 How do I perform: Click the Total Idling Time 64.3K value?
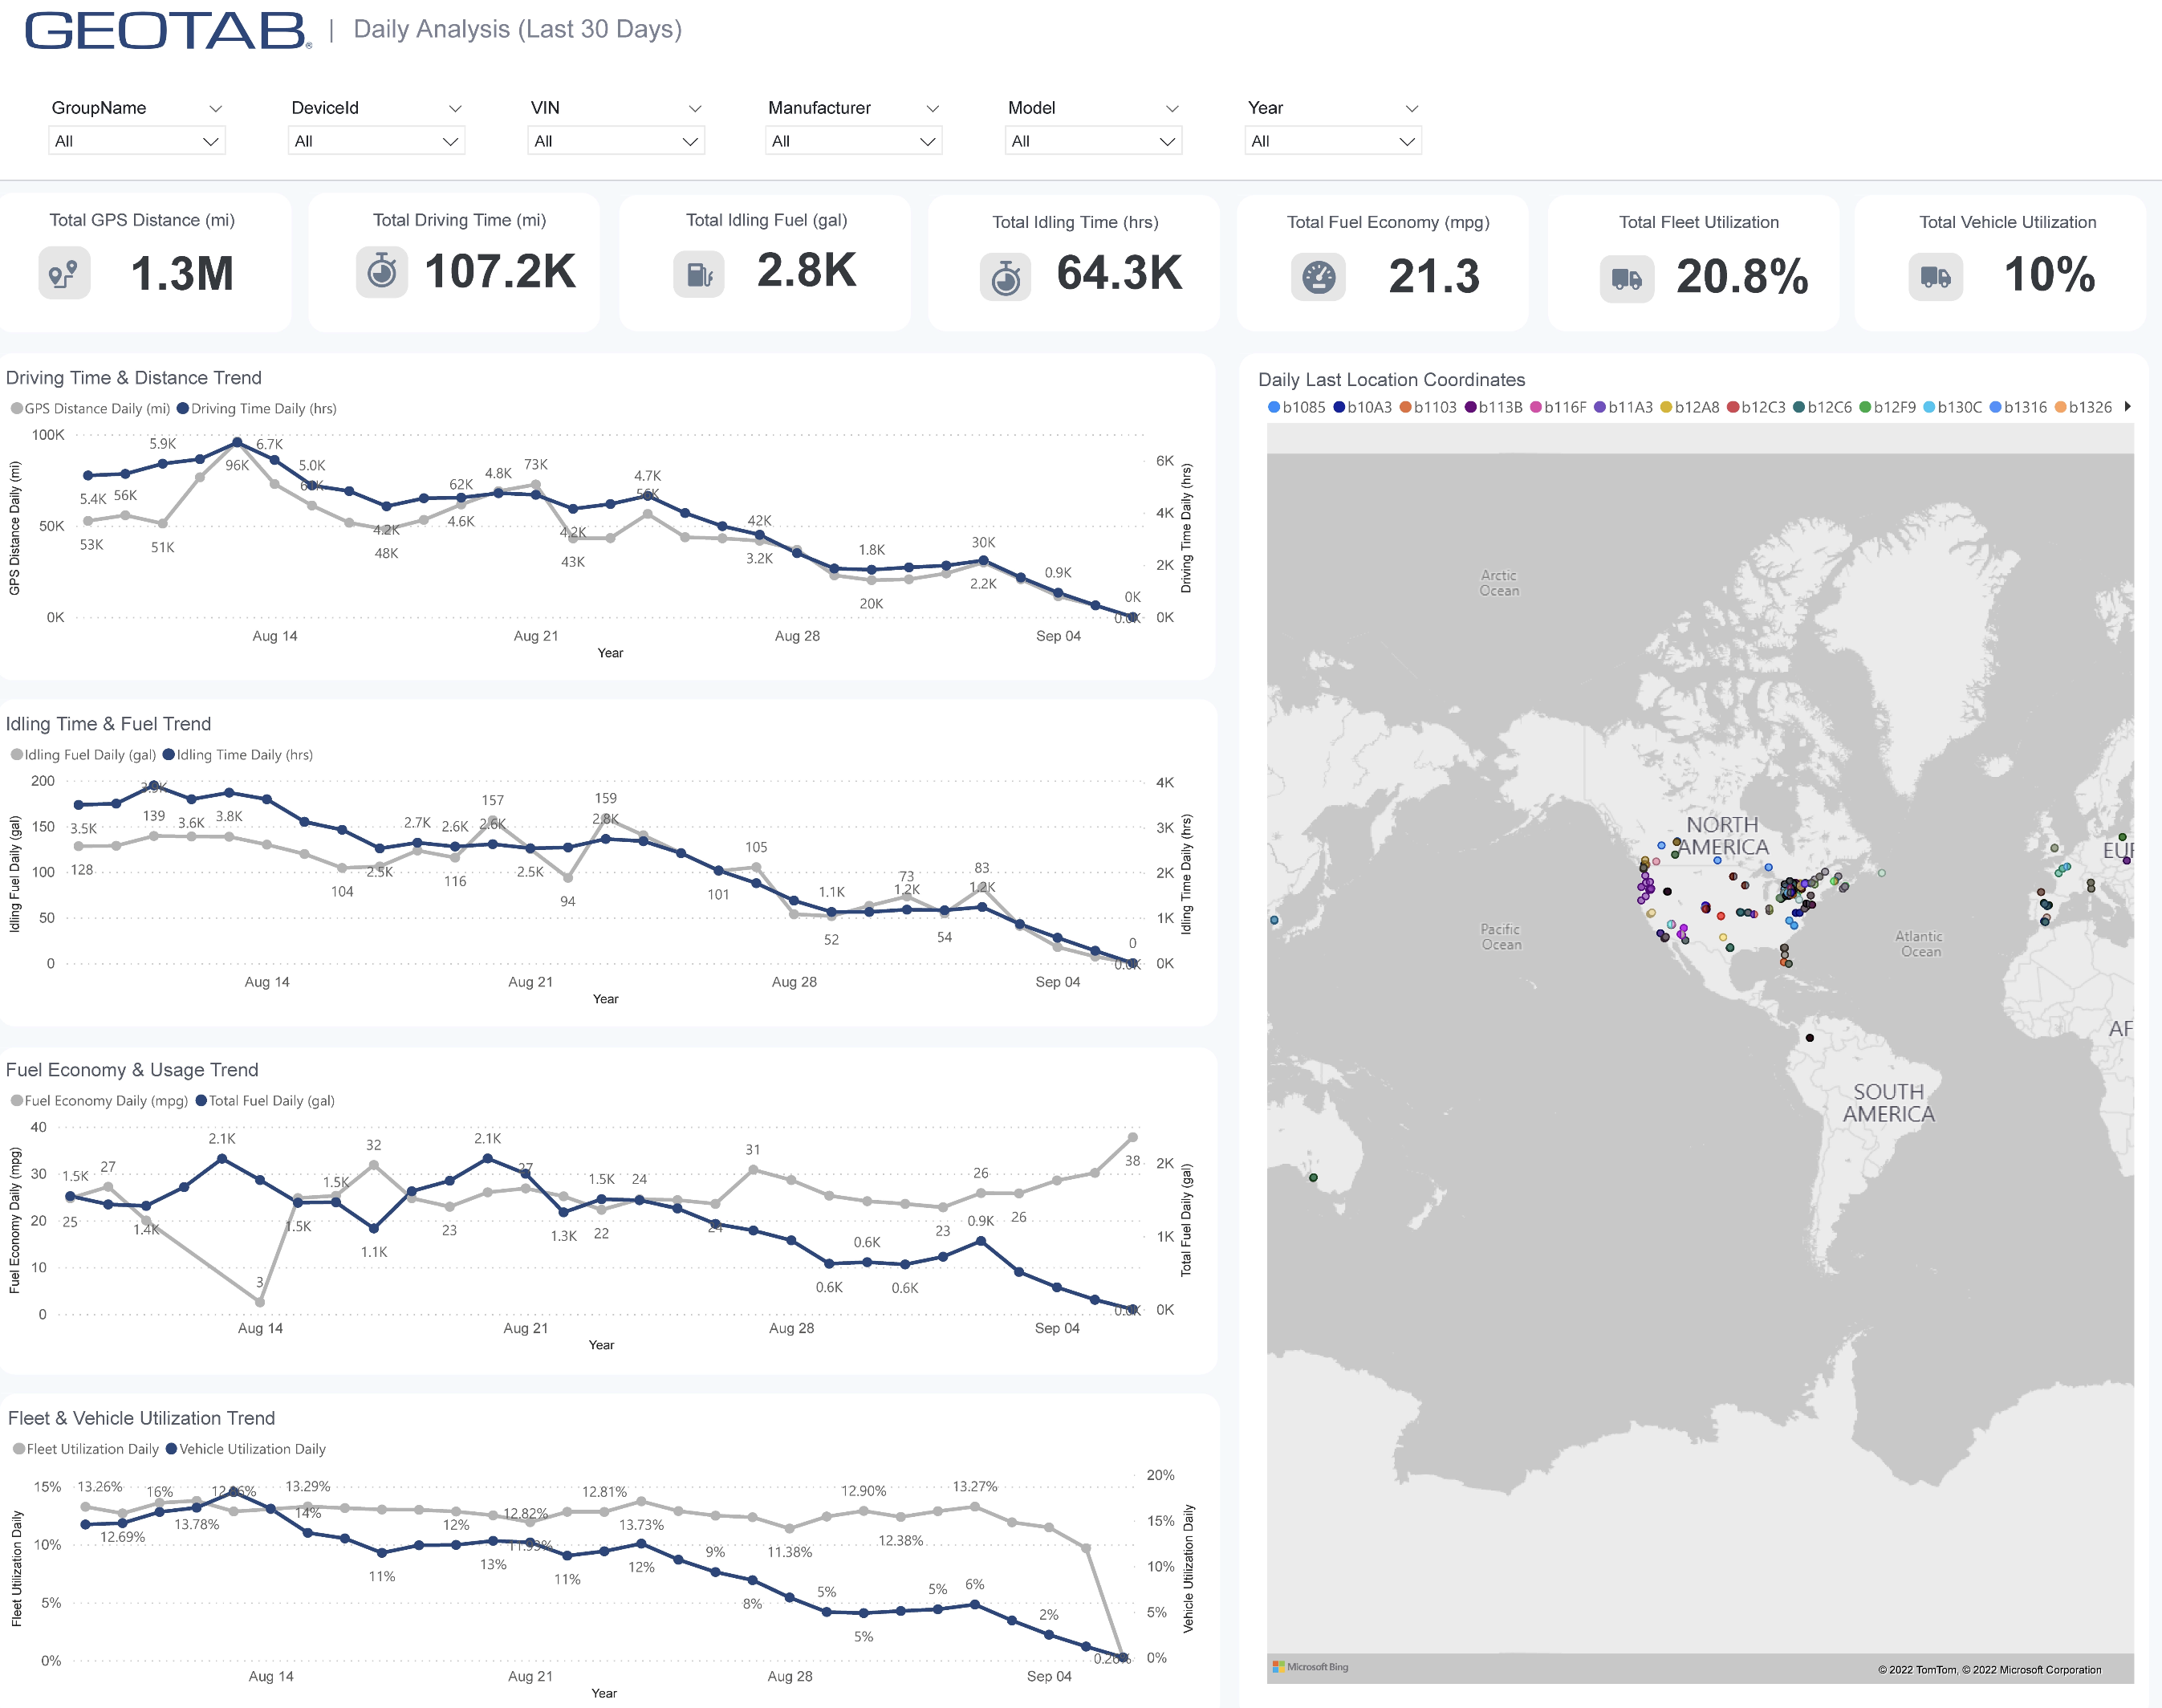1119,273
